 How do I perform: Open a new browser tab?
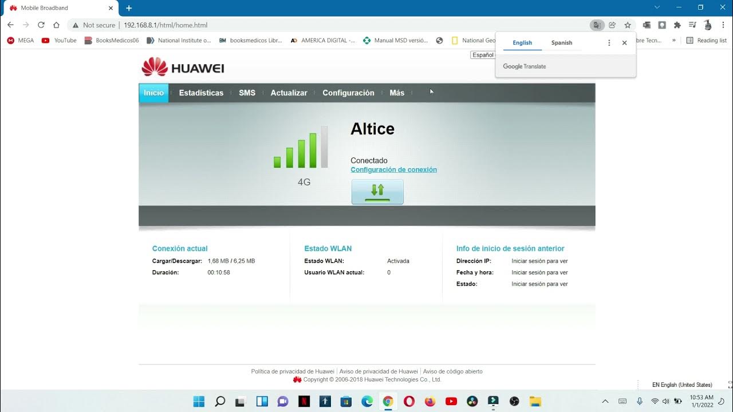click(x=129, y=8)
